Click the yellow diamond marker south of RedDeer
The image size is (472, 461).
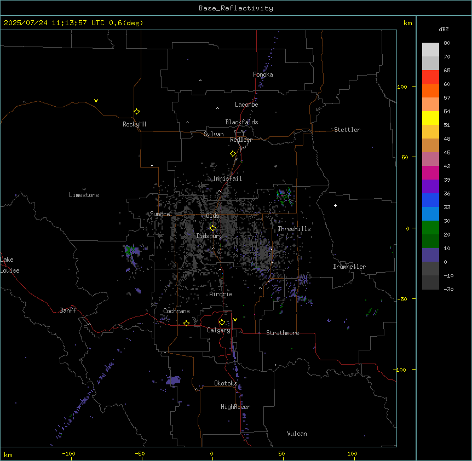(x=233, y=154)
